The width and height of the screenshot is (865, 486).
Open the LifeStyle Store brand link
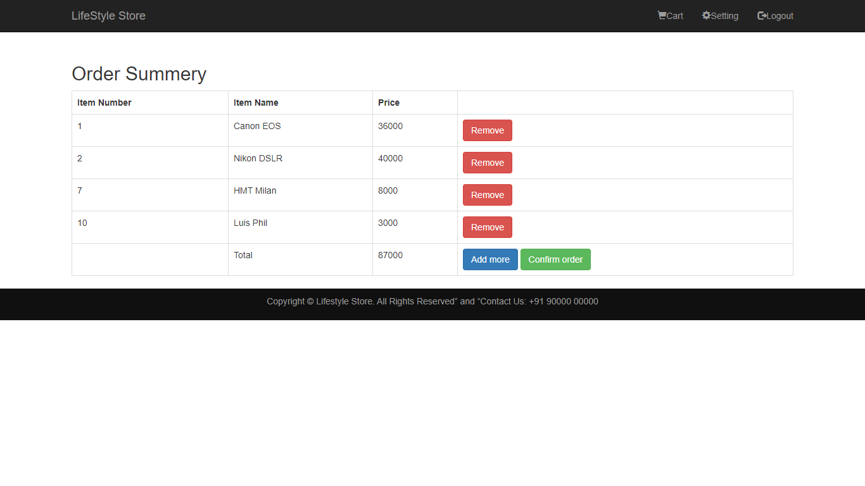(x=108, y=16)
